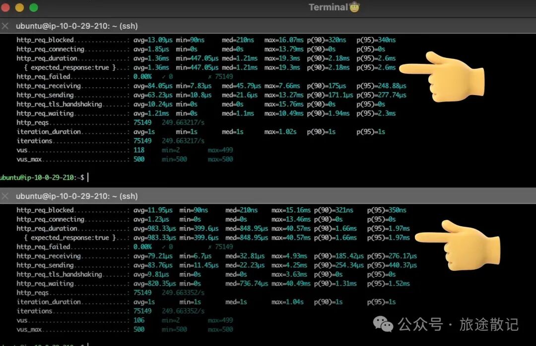
Task: Click the value max=10.49ms
Action: 284,113
